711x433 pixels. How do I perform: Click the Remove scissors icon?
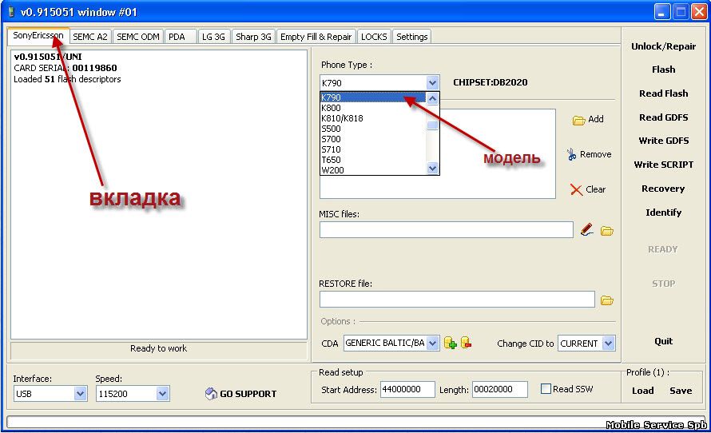coord(571,155)
